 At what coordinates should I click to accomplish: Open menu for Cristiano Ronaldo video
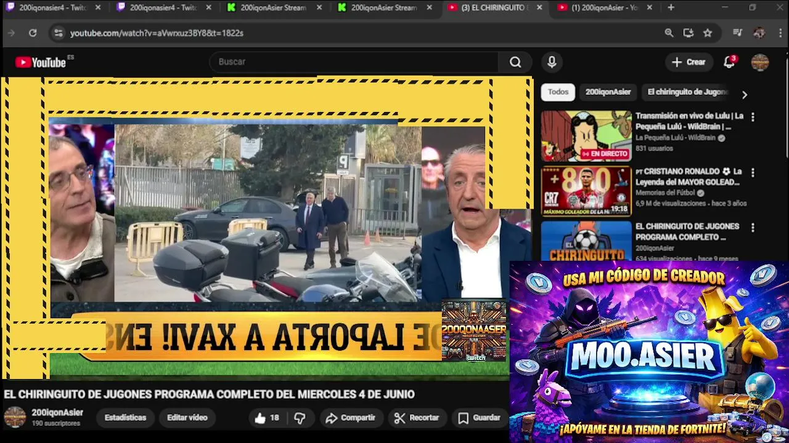[x=752, y=173]
